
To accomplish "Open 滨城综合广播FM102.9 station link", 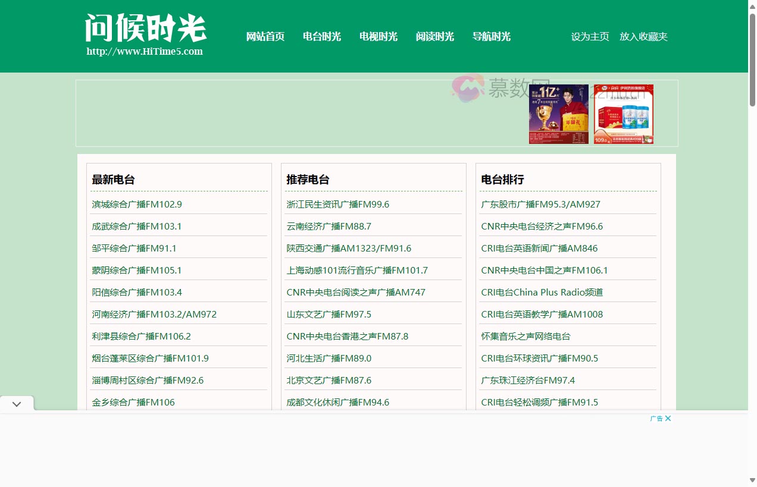I will [136, 204].
